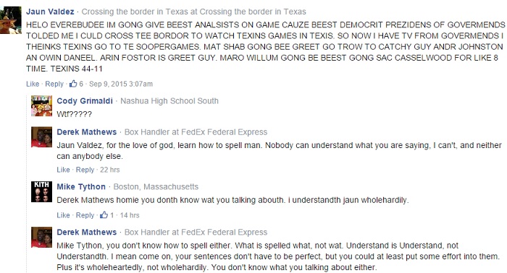Open Mike Tython's KITH avatar

41,191
